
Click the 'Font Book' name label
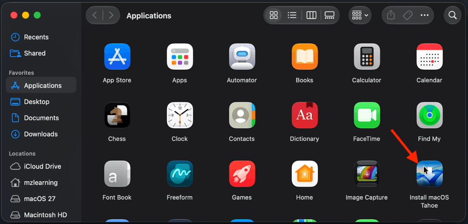(117, 197)
